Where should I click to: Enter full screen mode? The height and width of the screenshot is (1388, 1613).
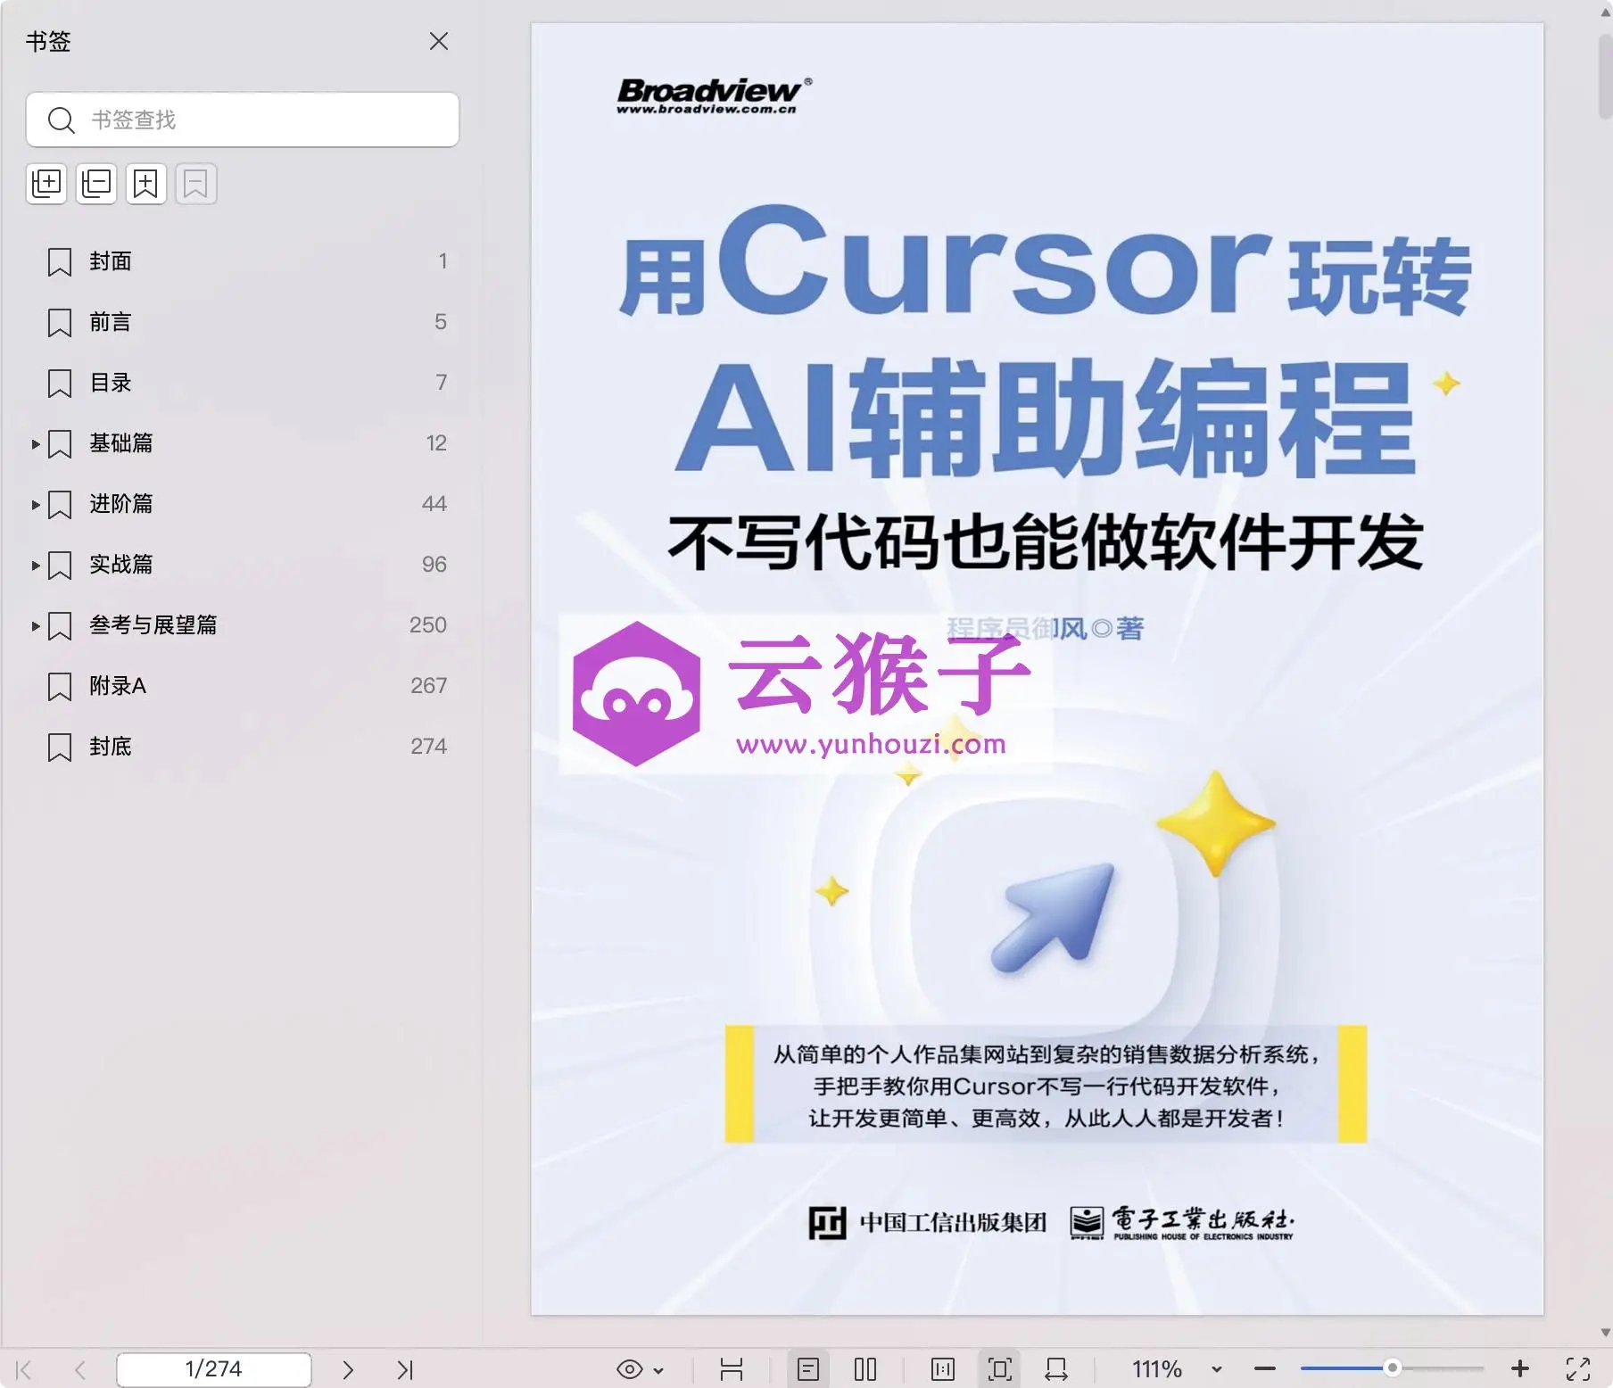1578,1369
